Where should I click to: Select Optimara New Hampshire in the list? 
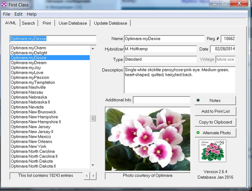coord(50,117)
